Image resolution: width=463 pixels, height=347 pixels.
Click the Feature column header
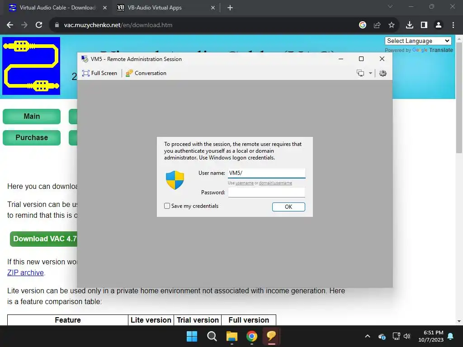68,320
